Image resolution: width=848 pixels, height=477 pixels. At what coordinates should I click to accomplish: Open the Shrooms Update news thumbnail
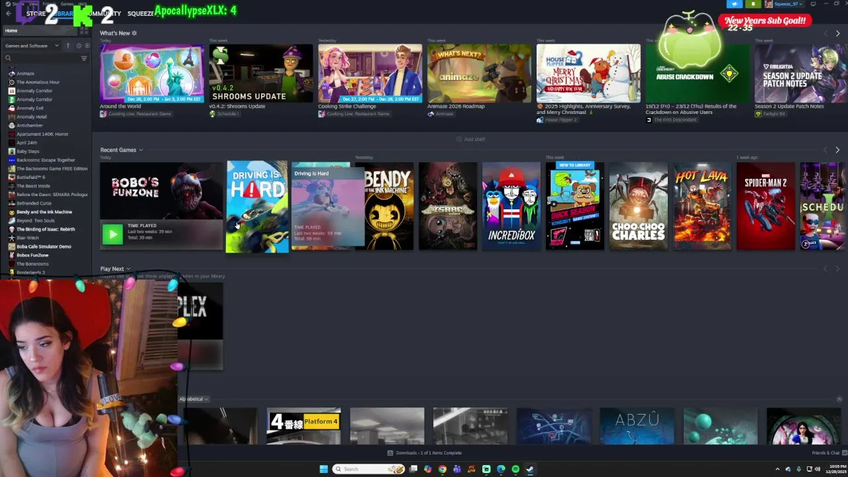coord(261,74)
